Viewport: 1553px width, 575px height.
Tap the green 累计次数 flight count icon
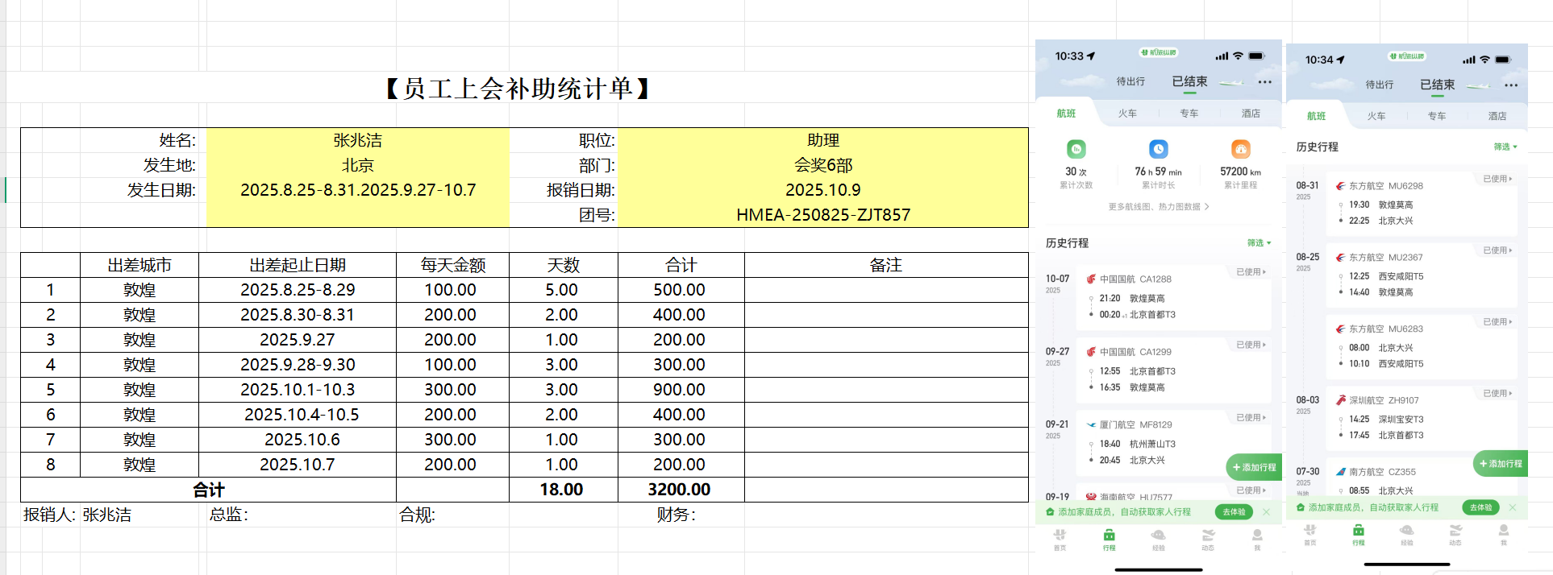(x=1076, y=149)
